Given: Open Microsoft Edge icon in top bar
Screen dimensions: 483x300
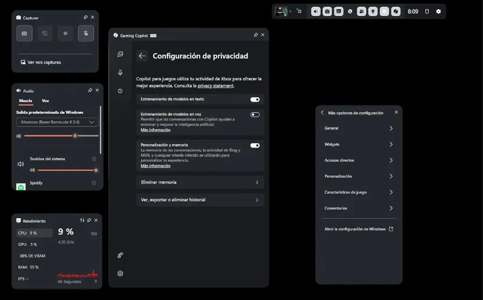Looking at the screenshot, I should [x=350, y=11].
